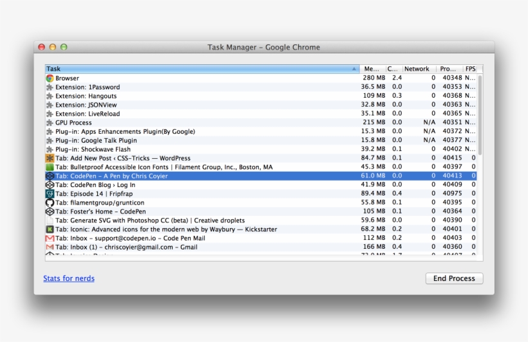The height and width of the screenshot is (342, 528).
Task: Select the filamentgroup/grunticon tab row
Action: 261,203
